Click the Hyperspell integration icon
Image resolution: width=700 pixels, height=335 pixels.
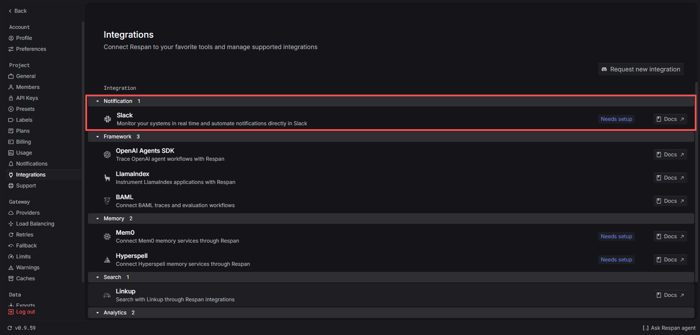[107, 259]
